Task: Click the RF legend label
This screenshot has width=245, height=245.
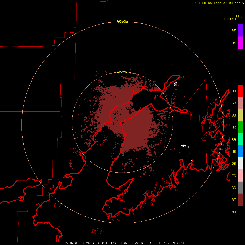Action: point(234,30)
